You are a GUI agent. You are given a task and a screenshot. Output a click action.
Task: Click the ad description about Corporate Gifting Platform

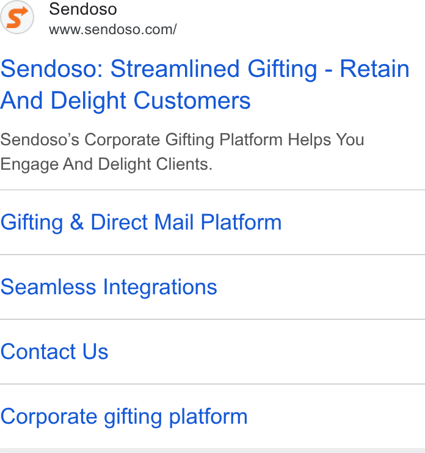pos(182,152)
